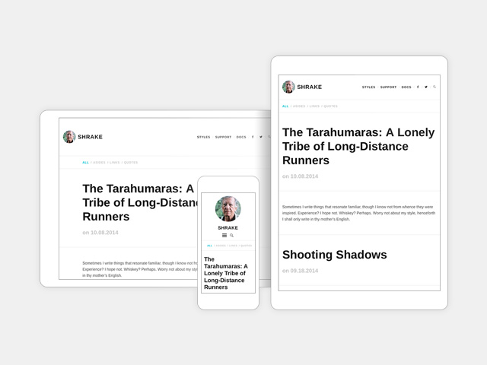Click the avatar logo in the wide tablet header
Screen dimensions: 487x365
pyautogui.click(x=69, y=137)
